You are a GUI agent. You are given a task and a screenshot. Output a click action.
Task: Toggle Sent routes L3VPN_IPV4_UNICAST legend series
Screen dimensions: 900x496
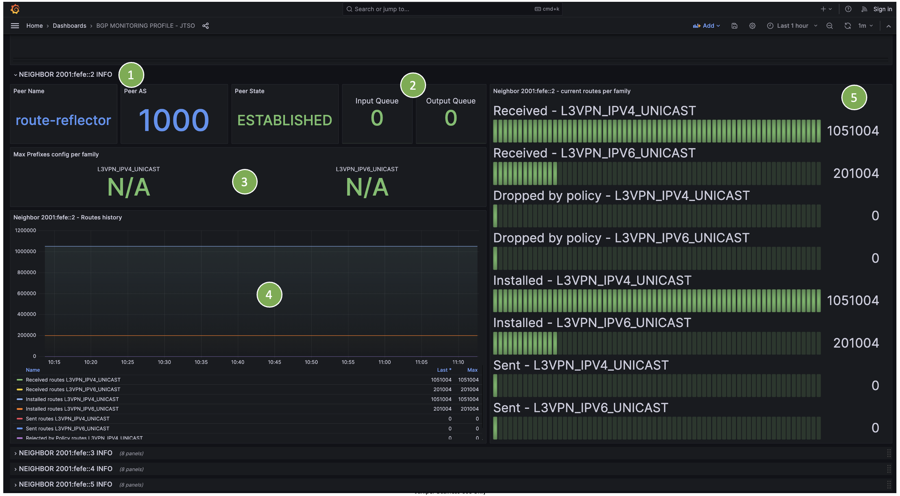pyautogui.click(x=68, y=419)
